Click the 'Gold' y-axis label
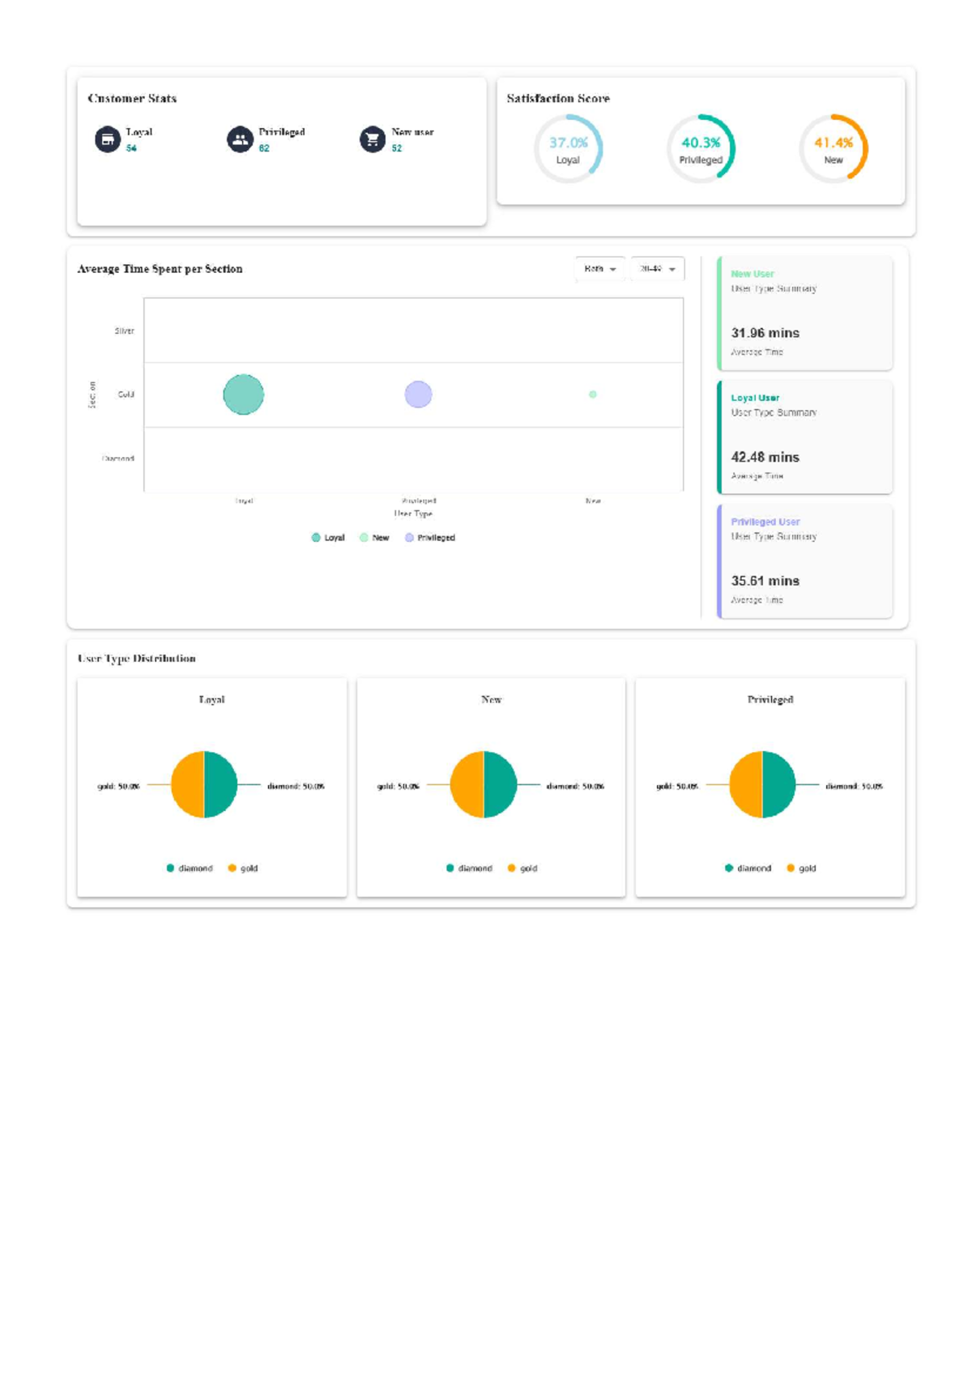Viewport: 972px width, 1374px height. click(126, 395)
